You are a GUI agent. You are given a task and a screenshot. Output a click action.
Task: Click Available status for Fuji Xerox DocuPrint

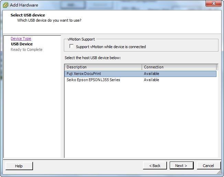(x=152, y=74)
